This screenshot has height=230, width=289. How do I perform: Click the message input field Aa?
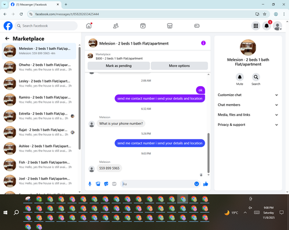[x=157, y=184]
